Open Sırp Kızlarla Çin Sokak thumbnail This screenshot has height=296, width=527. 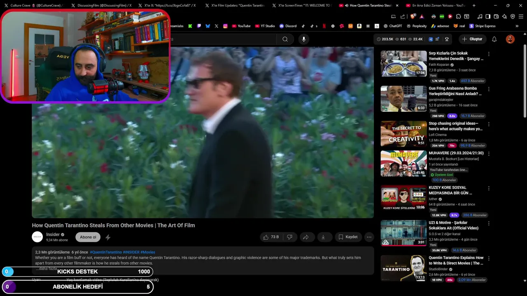click(x=403, y=64)
